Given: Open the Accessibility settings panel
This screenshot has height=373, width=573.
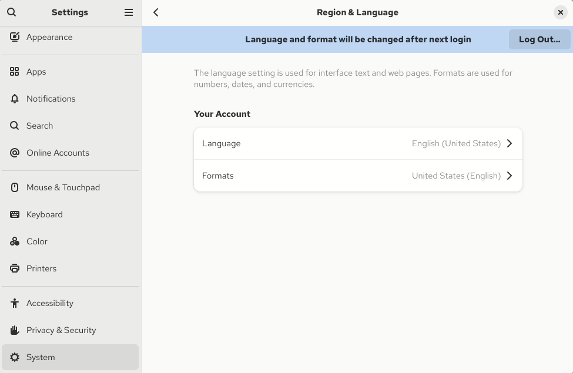Looking at the screenshot, I should point(50,303).
